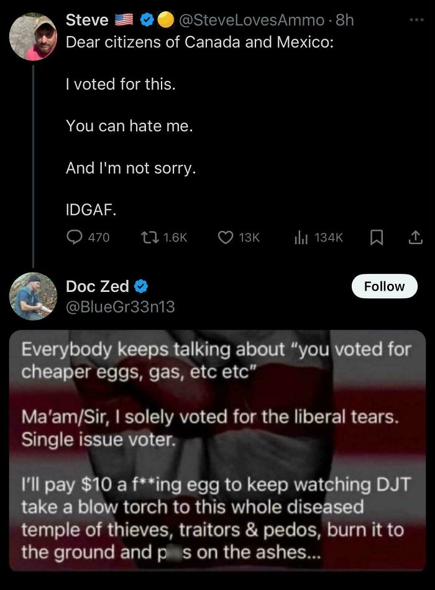Image resolution: width=435 pixels, height=590 pixels.
Task: Click Steve's blue verification badge
Action: 145,19
